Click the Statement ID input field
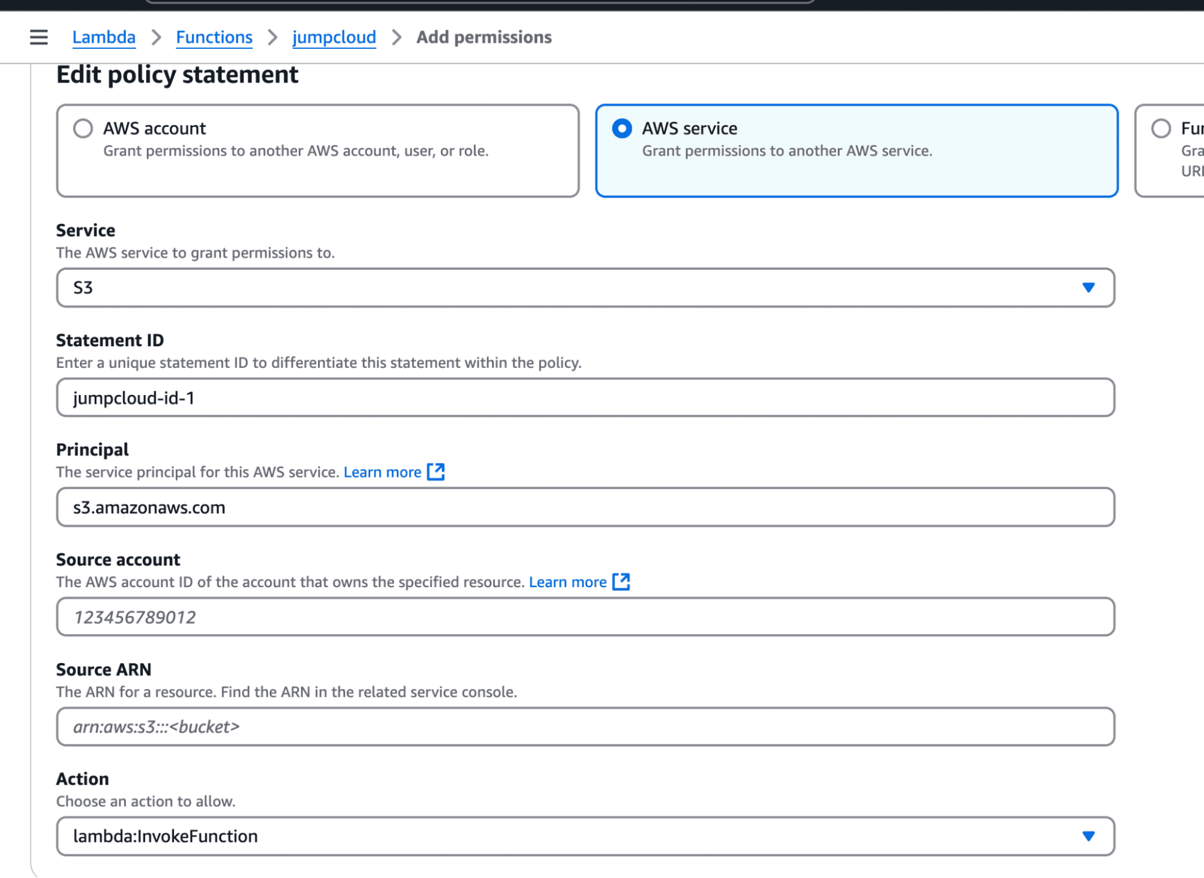Image resolution: width=1204 pixels, height=878 pixels. tap(584, 397)
